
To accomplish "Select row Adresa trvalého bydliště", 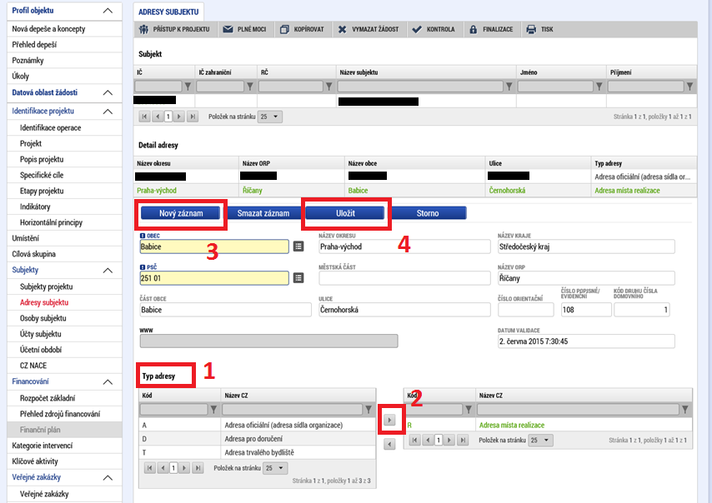I will pos(257,453).
